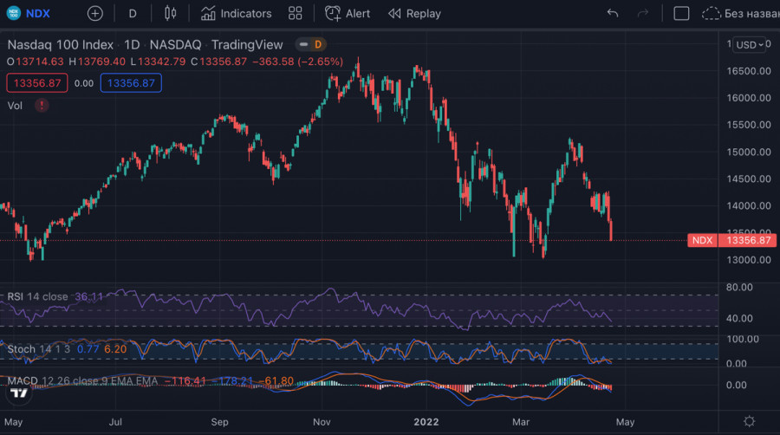Viewport: 780px width, 435px height.
Task: Select the Stoch 14 1 3 indicator label
Action: tap(38, 349)
